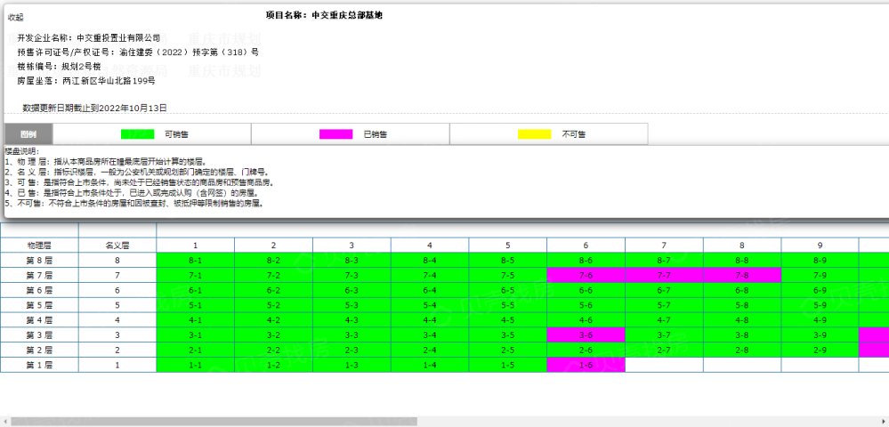Image resolution: width=889 pixels, height=427 pixels.
Task: Select available unit 4-4
Action: 430,320
